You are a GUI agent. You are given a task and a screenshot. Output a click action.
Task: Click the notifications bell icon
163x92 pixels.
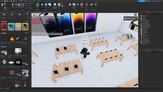coord(138,1)
